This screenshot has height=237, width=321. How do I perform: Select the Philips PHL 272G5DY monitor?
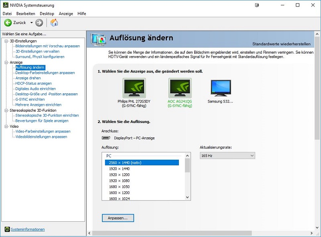pos(134,93)
